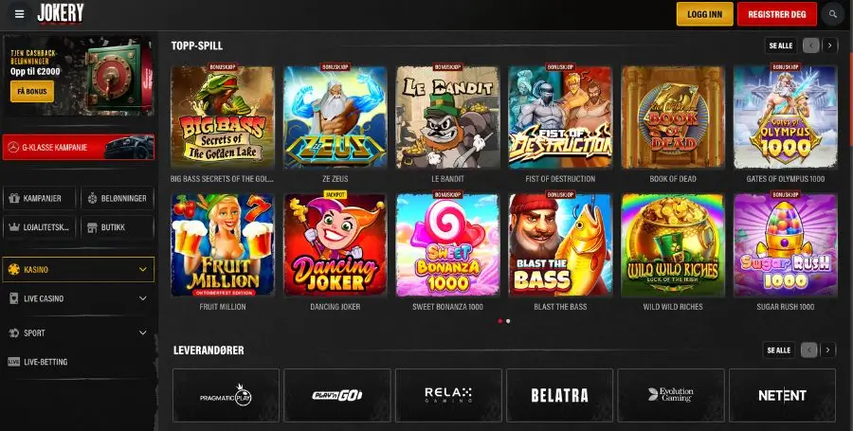Click Se Alle for Topp-Spill

coord(781,45)
